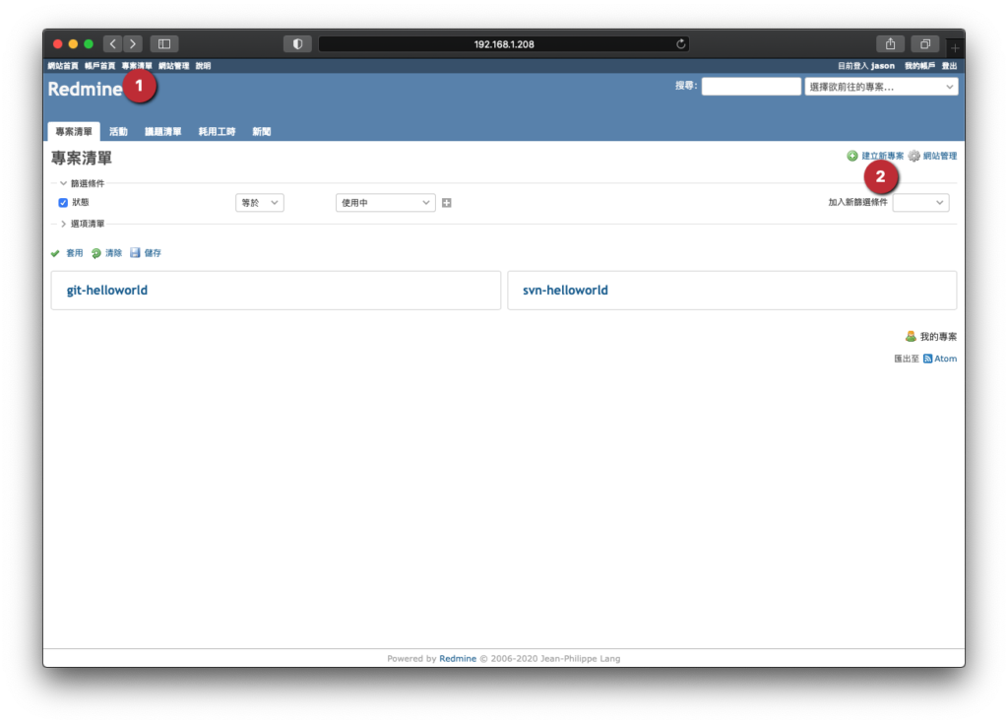1008x724 pixels.
Task: Click the user icon beside 我的專案
Action: click(911, 337)
